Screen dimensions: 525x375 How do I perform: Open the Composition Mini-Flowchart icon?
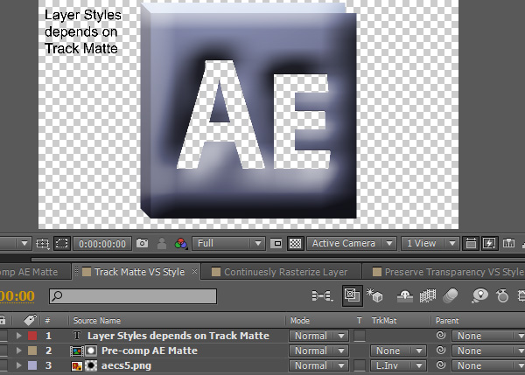pos(322,296)
